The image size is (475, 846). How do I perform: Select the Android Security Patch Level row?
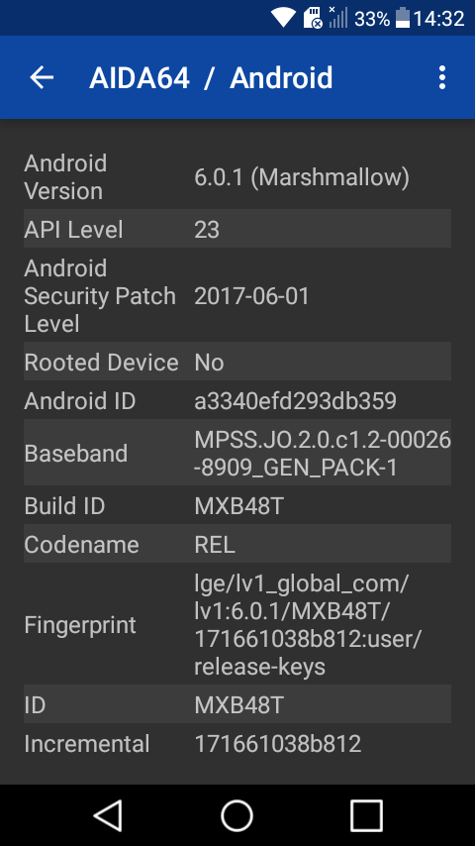237,295
